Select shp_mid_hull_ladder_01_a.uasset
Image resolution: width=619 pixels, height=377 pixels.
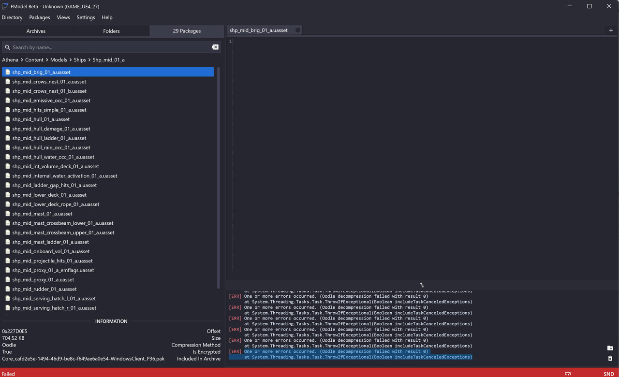(108, 138)
